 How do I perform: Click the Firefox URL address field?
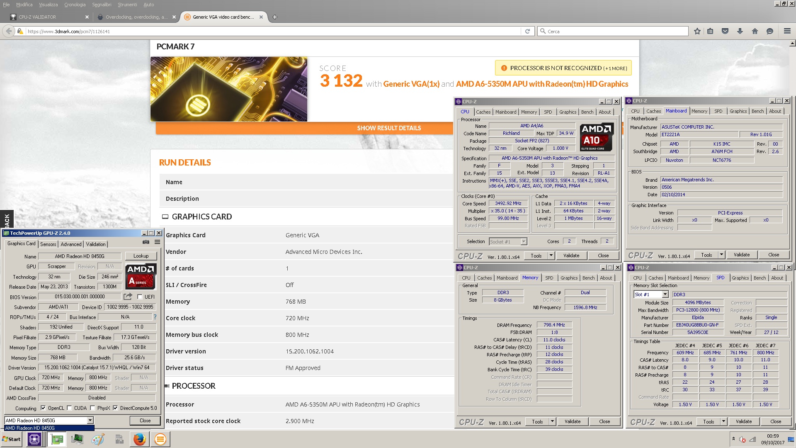273,31
